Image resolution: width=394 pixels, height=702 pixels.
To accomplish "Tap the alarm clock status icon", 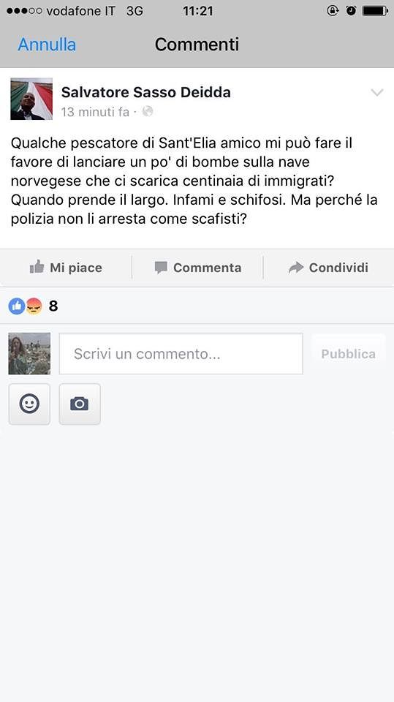I will click(x=352, y=11).
